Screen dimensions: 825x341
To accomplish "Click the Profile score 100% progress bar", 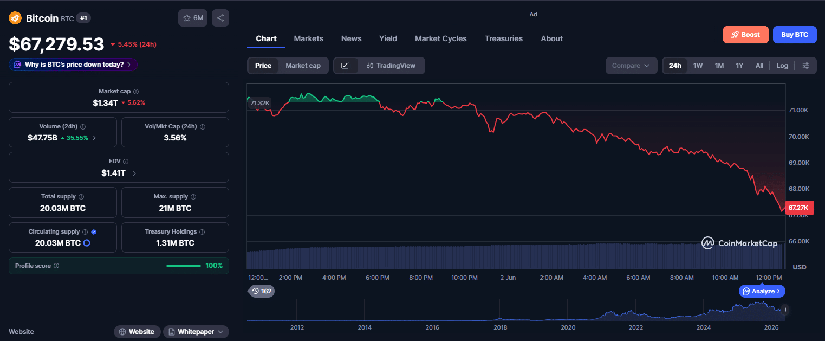I will pos(184,266).
